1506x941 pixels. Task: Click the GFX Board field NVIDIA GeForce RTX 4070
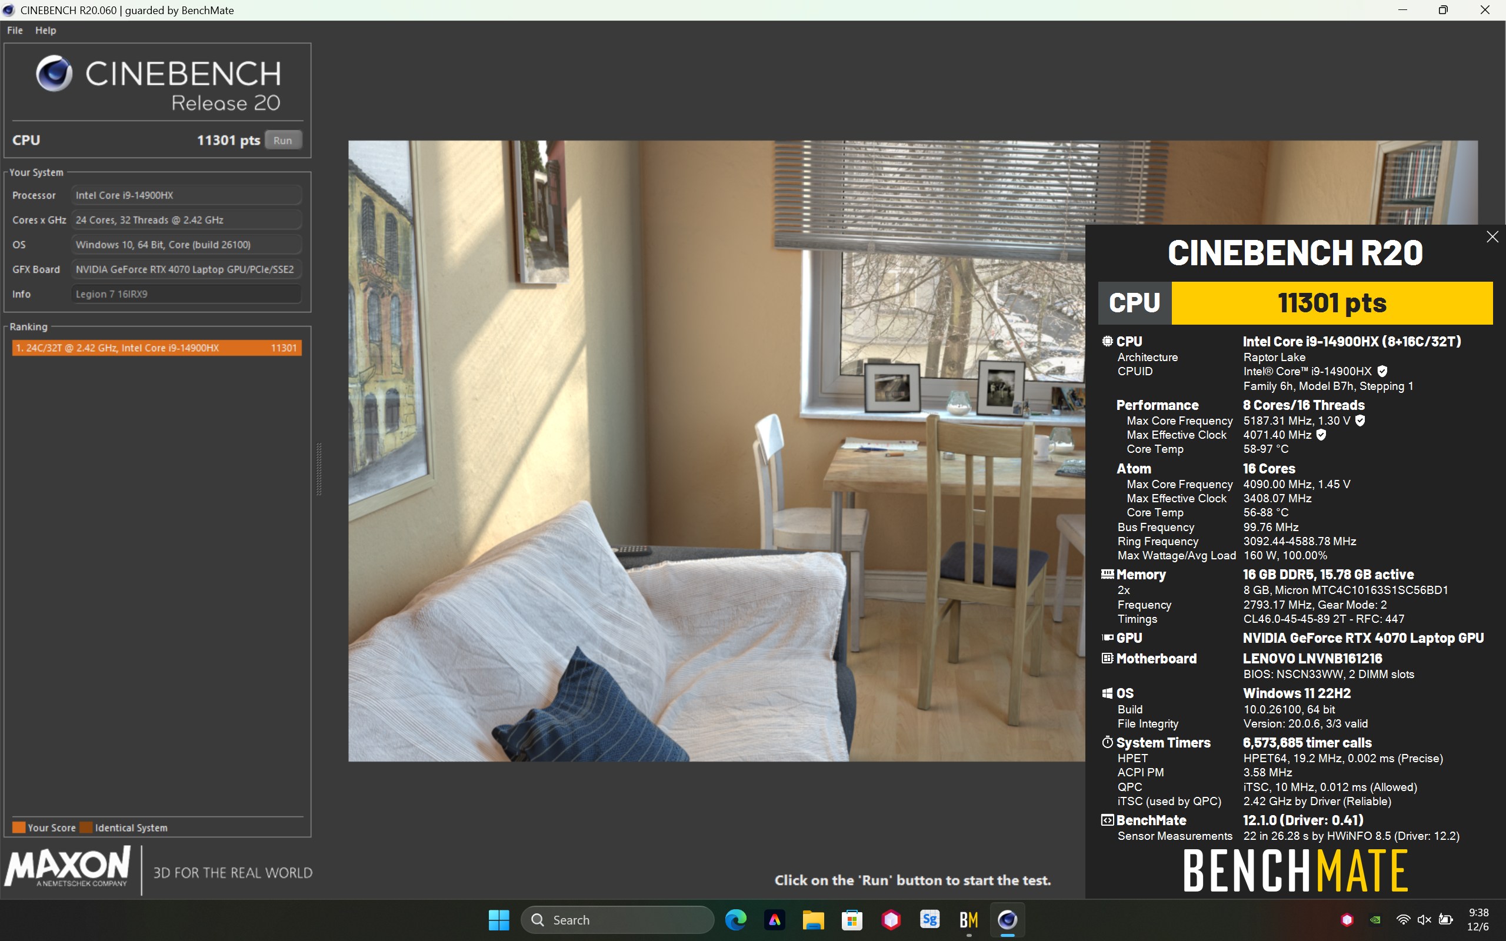point(186,269)
